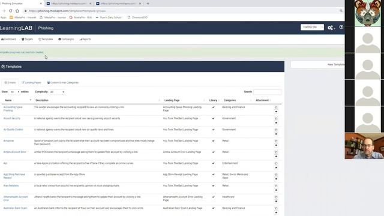
Task: Open the Templates navigation item
Action: [46, 39]
